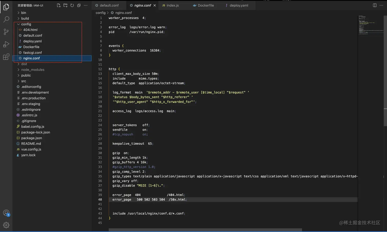387x232 pixels.
Task: Click the editor minimap preview
Action: coord(370,25)
